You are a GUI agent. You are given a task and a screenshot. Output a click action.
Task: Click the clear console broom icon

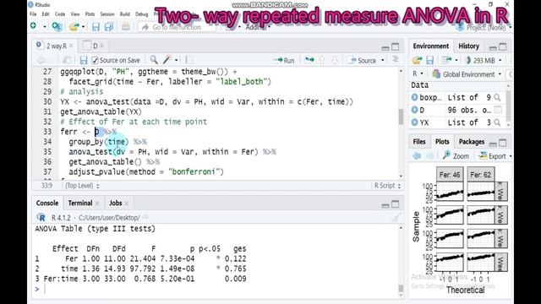(x=396, y=217)
